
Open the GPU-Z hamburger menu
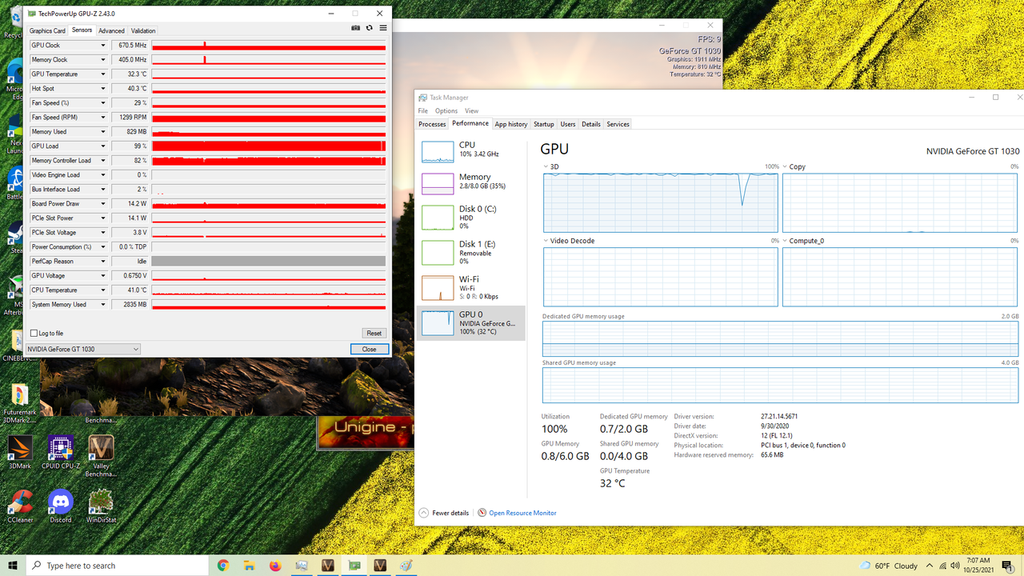click(x=383, y=28)
